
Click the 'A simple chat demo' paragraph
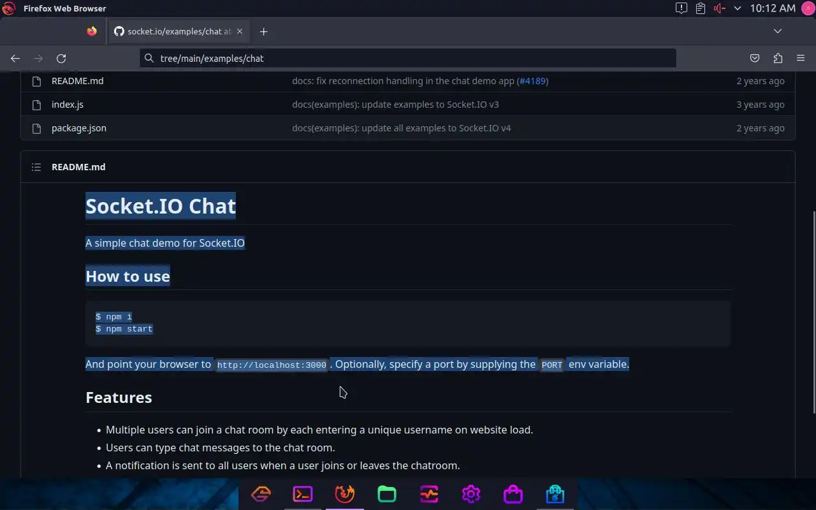pyautogui.click(x=165, y=243)
